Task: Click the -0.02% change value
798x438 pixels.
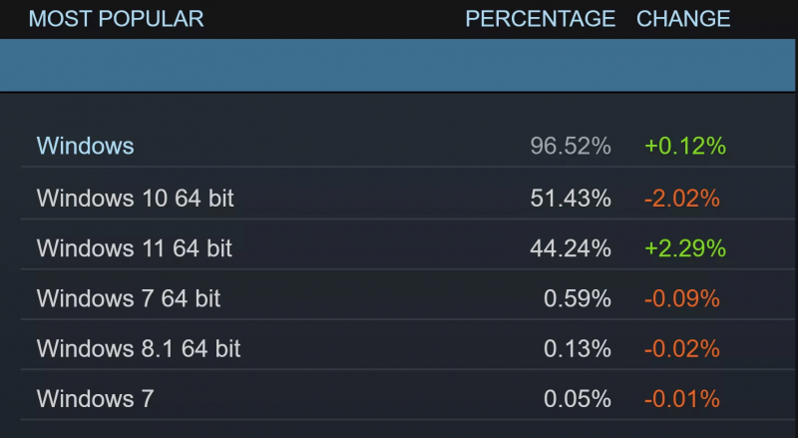Action: (682, 349)
